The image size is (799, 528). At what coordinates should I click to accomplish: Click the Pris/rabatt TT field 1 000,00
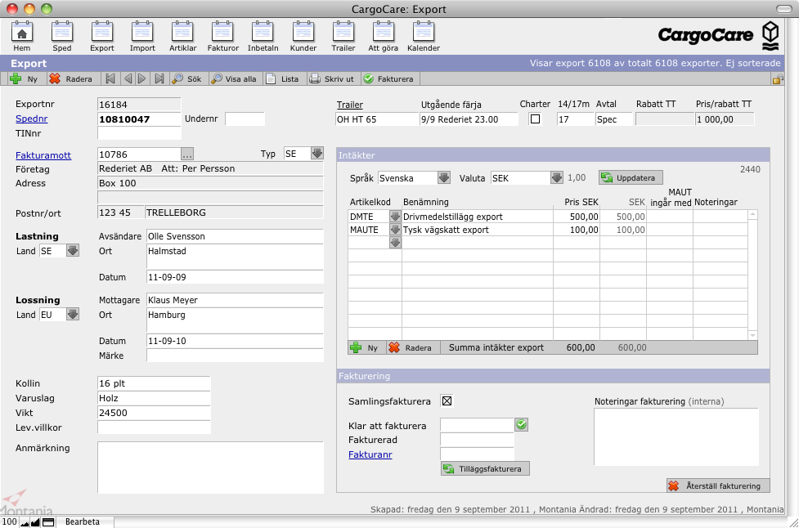click(725, 119)
